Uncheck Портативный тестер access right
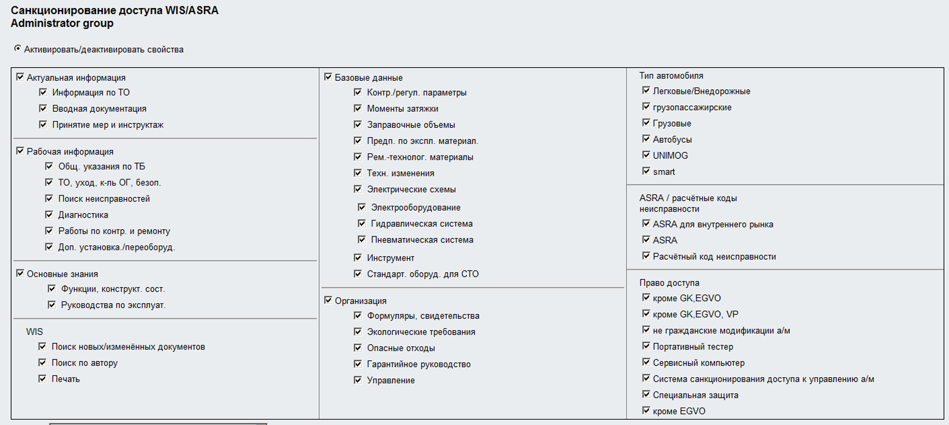The height and width of the screenshot is (425, 949). pyautogui.click(x=646, y=346)
